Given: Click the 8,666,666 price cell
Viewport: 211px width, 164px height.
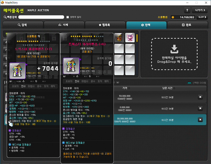Looking at the screenshot, I should [x=125, y=109].
